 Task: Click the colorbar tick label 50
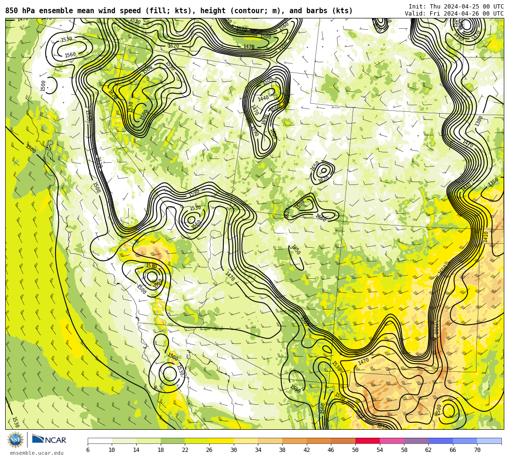pyautogui.click(x=355, y=450)
